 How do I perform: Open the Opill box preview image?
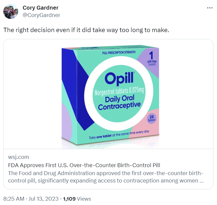[108, 94]
